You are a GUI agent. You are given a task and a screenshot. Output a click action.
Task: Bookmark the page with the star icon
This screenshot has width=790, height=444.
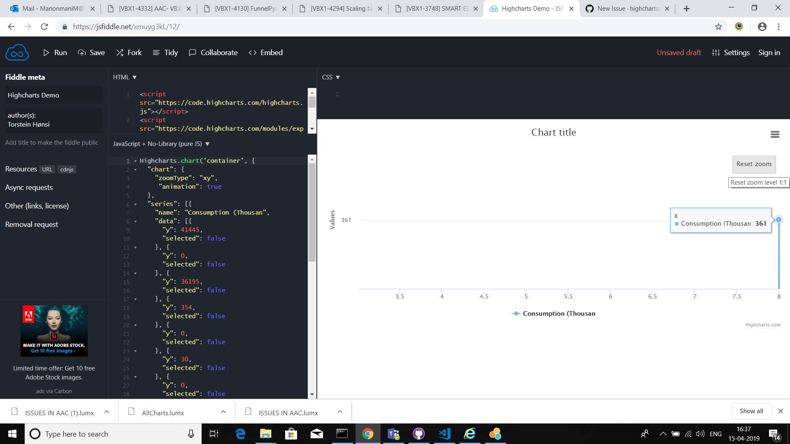click(x=718, y=26)
